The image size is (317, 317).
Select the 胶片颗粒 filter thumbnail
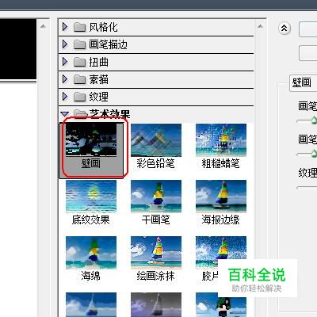pyautogui.click(x=221, y=252)
